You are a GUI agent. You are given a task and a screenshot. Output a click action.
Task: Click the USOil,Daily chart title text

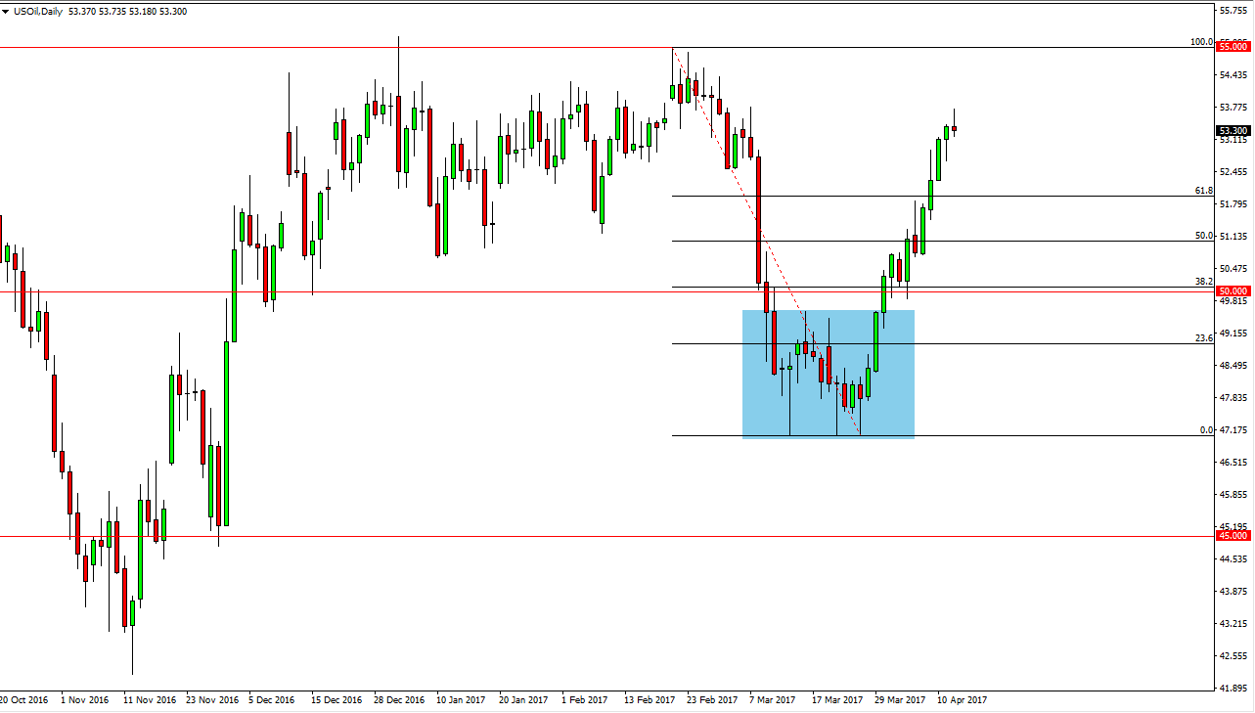(37, 12)
